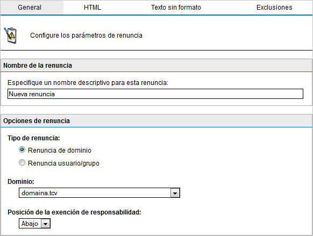Screen dimensions: 313x236
Task: Select the Renuncia de dominio radio button
Action: tap(22, 149)
